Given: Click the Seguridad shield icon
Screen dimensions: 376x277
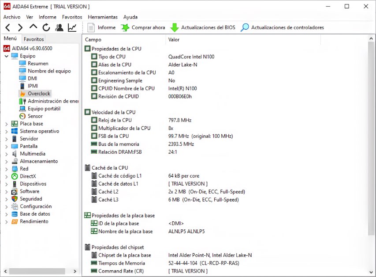Looking at the screenshot, I should pos(15,199).
